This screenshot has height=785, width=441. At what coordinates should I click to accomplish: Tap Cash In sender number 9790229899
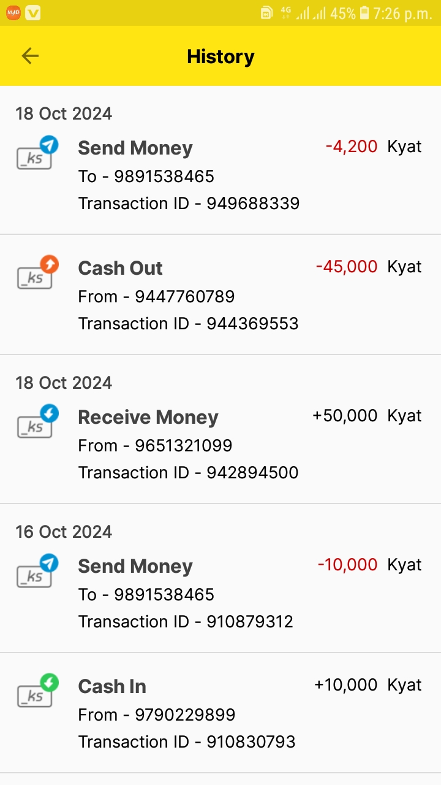(185, 715)
